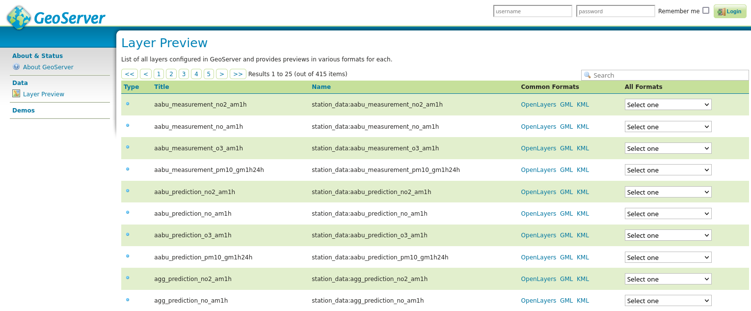
Task: Click the type icon for aabu_measurement_pm10_gm1h24h
Action: (x=128, y=169)
